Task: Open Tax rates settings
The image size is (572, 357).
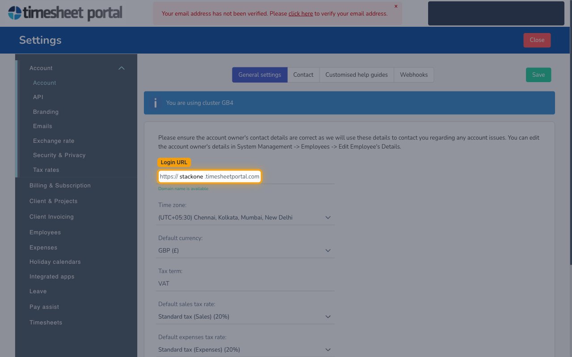Action: click(46, 170)
